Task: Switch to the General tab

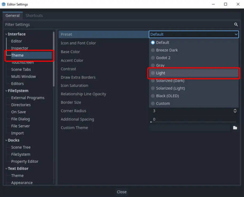Action: tap(13, 15)
